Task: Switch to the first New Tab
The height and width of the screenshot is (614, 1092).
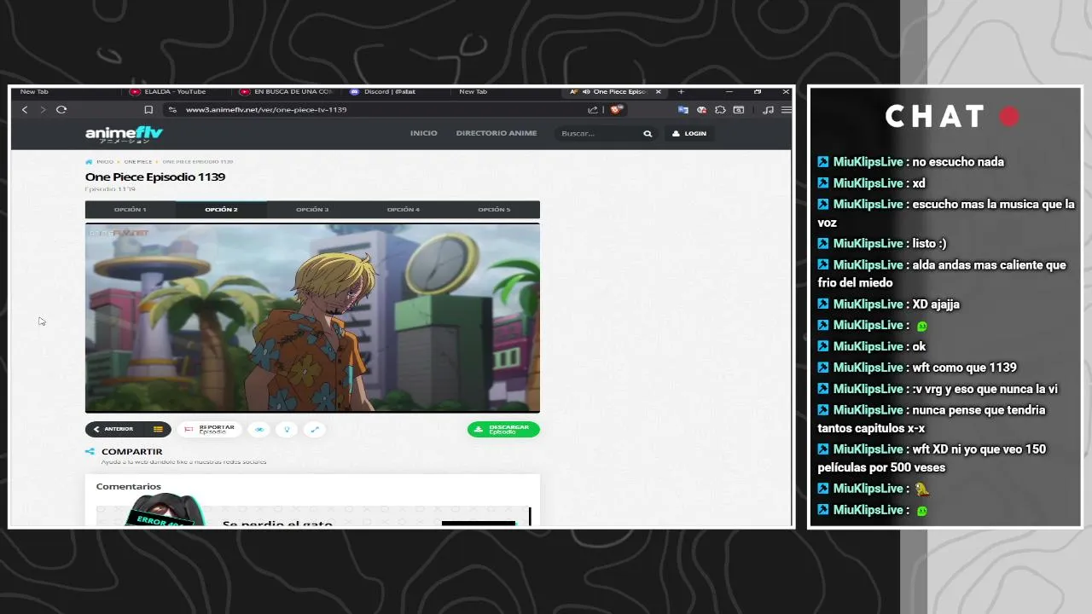Action: [34, 92]
